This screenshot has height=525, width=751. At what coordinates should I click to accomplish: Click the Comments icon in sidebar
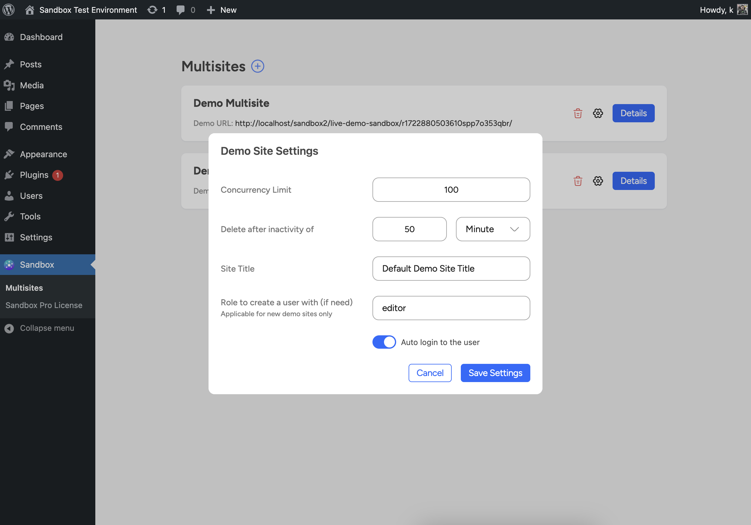click(x=9, y=127)
